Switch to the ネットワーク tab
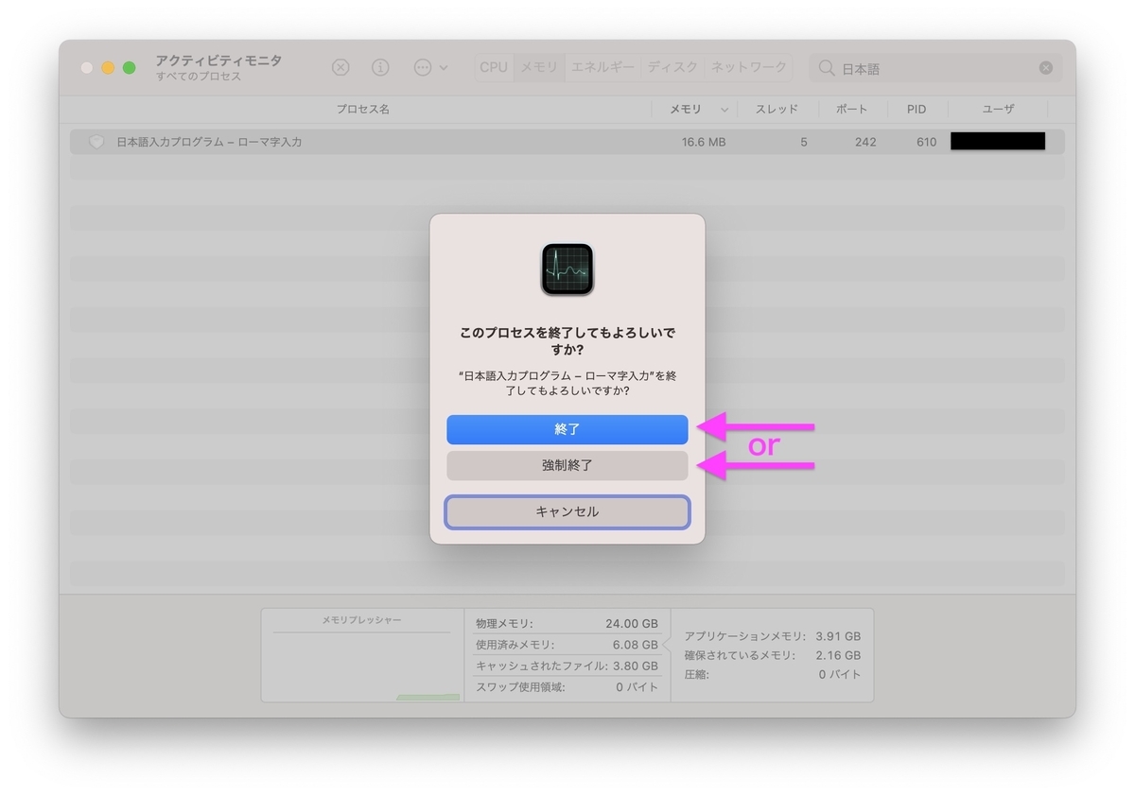The width and height of the screenshot is (1135, 796). (748, 67)
